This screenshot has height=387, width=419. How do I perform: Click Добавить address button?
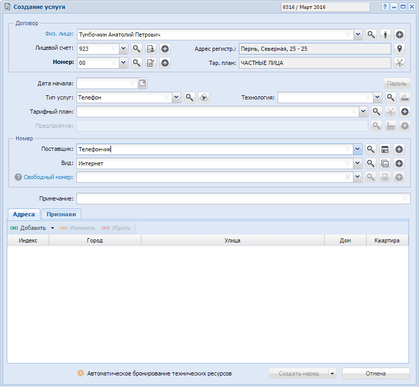[x=28, y=228]
